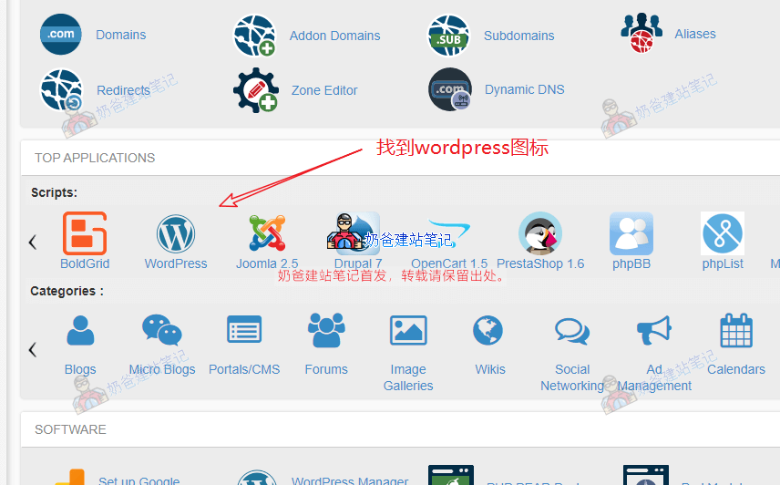The height and width of the screenshot is (485, 780).
Task: Open the Ad Management megaphone icon
Action: pyautogui.click(x=654, y=330)
